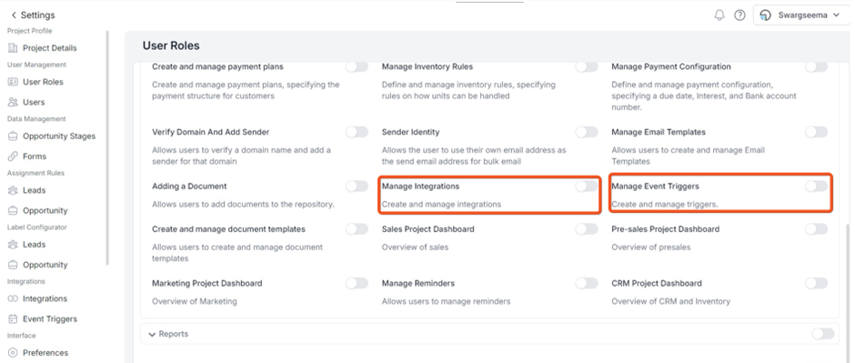Viewport: 855px width, 363px height.
Task: Select User Roles in sidebar
Action: point(43,82)
